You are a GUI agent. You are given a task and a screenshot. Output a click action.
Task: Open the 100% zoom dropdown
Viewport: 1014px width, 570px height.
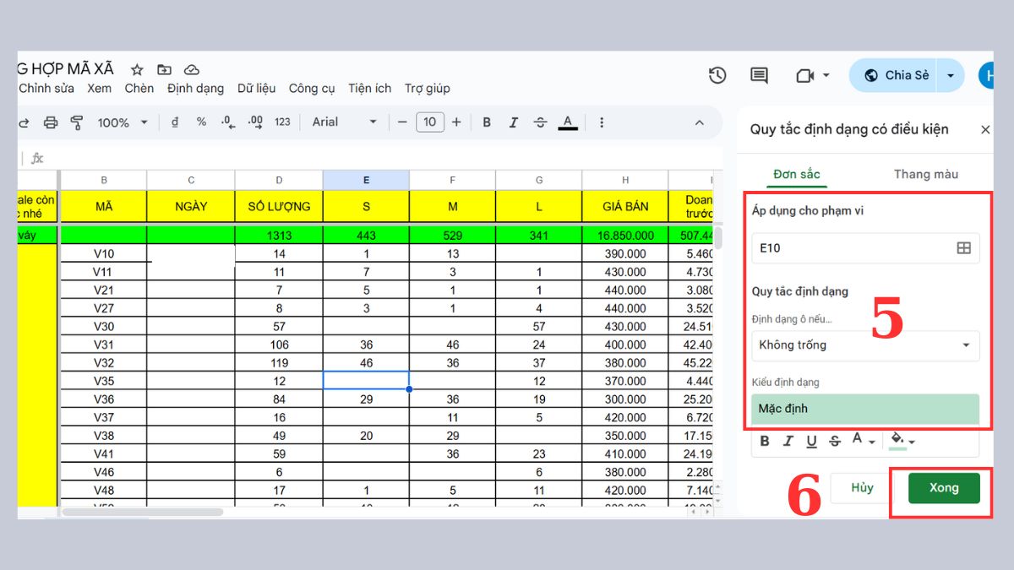pyautogui.click(x=123, y=122)
